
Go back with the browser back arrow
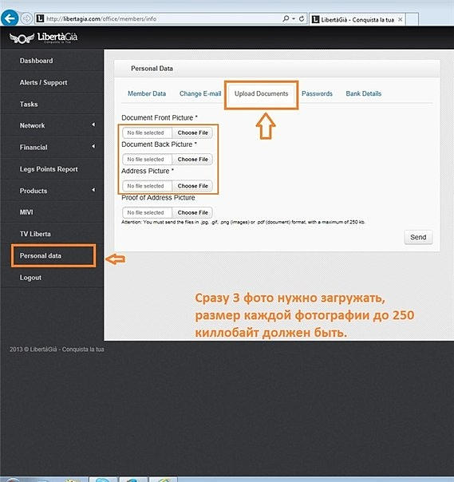10,18
